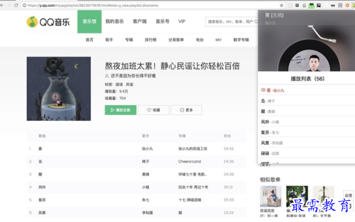The width and height of the screenshot is (355, 222).
Task: Bookmark the page with the star icon
Action: (x=282, y=5)
